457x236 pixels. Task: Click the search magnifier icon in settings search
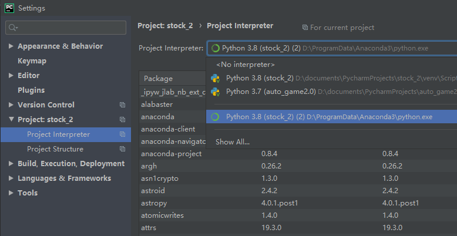pos(13,28)
